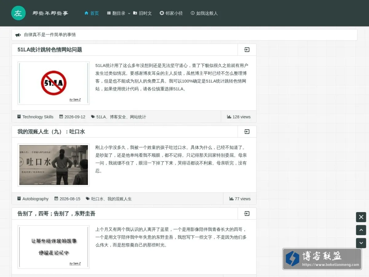The width and height of the screenshot is (369, 277).
Task: Click the enter icon on 吐口水 post
Action: click(x=247, y=132)
